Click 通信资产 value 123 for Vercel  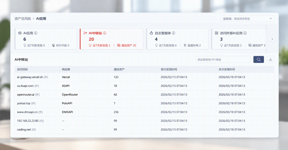pos(116,77)
